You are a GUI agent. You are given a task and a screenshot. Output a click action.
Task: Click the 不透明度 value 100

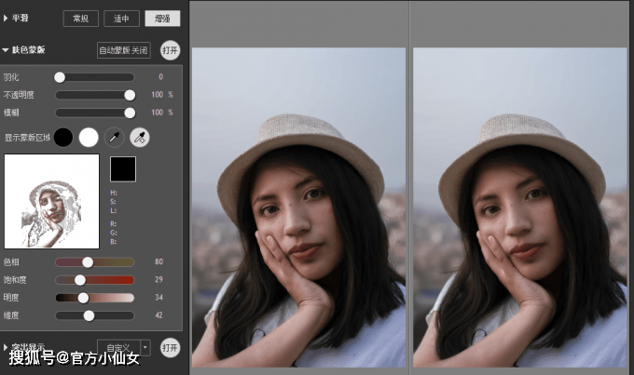coord(158,95)
